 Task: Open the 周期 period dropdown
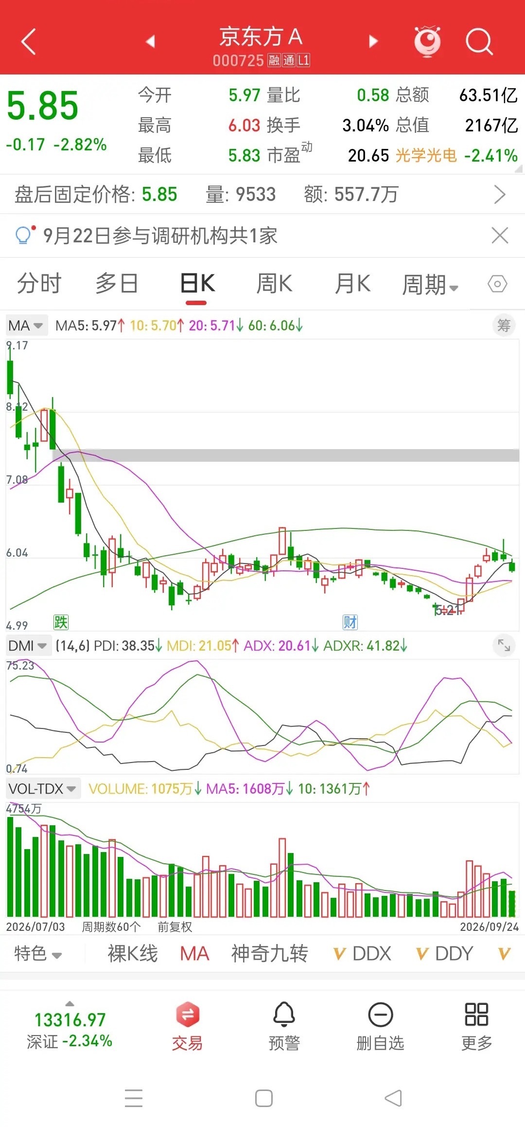pos(430,285)
